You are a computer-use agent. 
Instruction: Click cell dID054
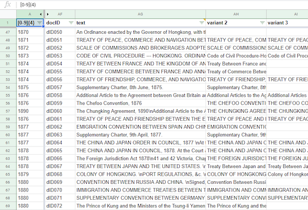(x=60, y=64)
